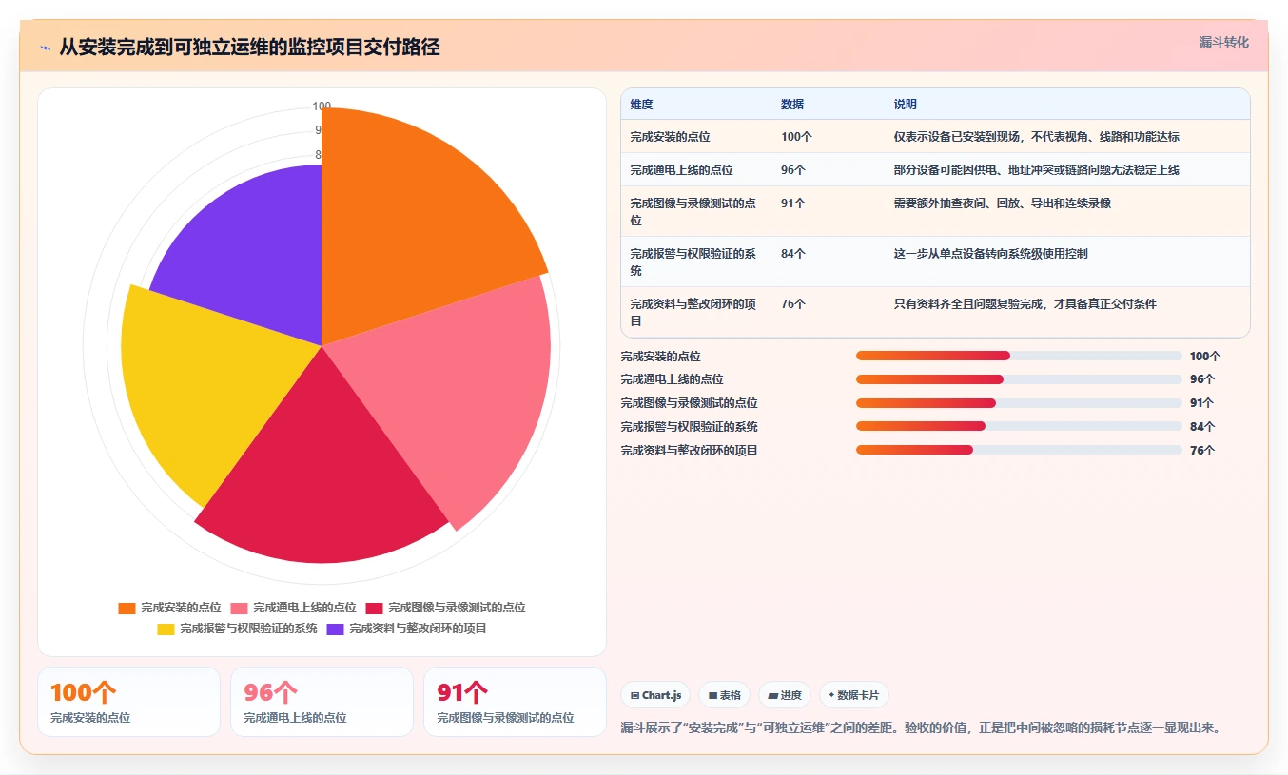This screenshot has height=775, width=1288.
Task: Click the progress bar for 完成图像与录像测试的点位
Action: (1019, 403)
